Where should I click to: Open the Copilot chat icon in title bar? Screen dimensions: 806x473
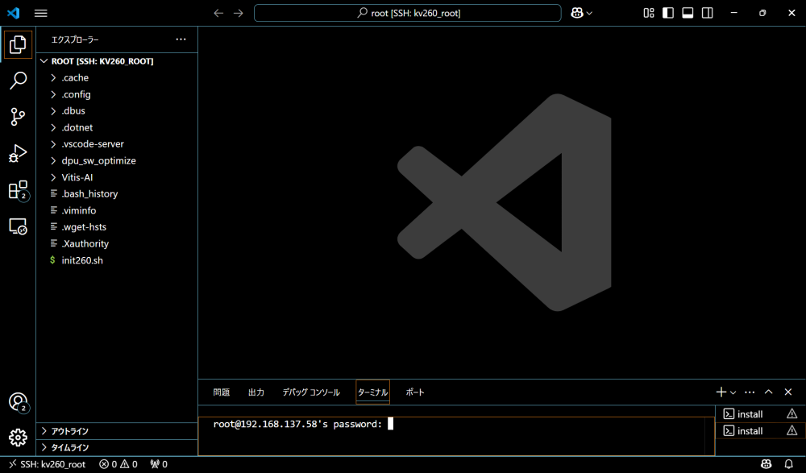pos(577,14)
